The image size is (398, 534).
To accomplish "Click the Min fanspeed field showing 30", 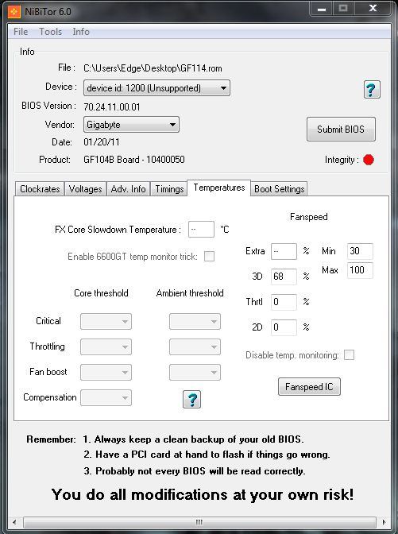I will point(360,251).
